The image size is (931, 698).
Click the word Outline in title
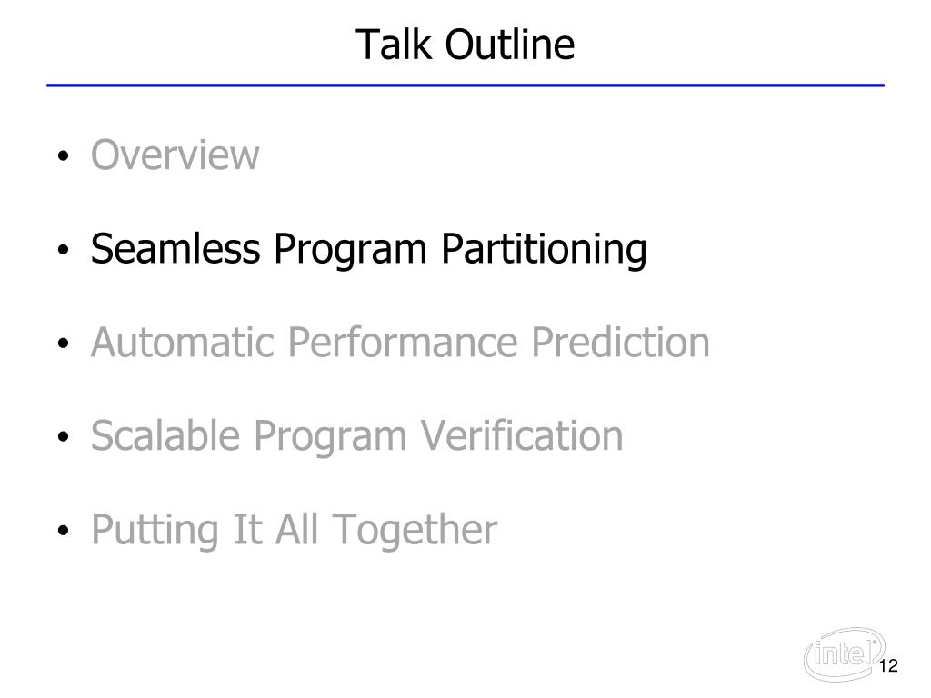(x=510, y=45)
